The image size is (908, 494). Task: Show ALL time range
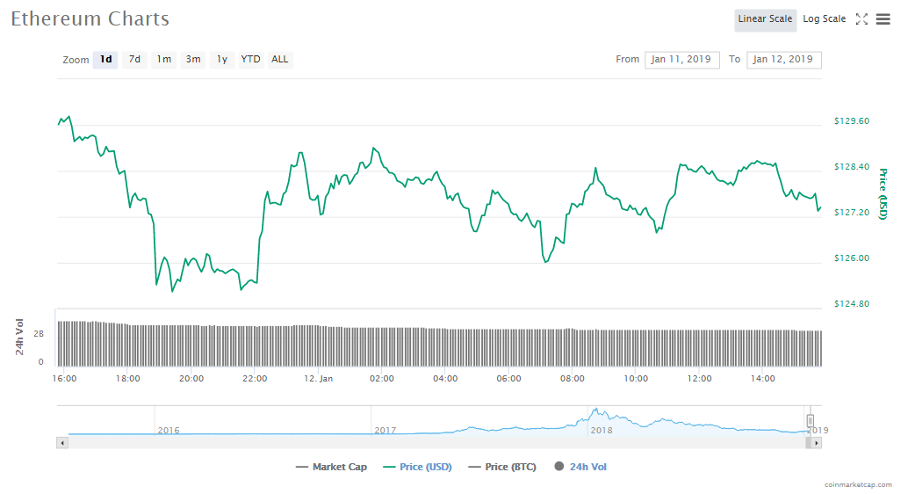(279, 60)
